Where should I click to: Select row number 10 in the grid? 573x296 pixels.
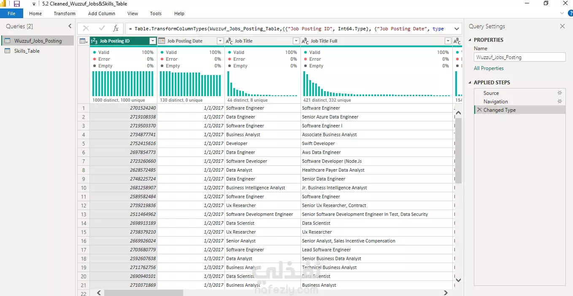84,188
